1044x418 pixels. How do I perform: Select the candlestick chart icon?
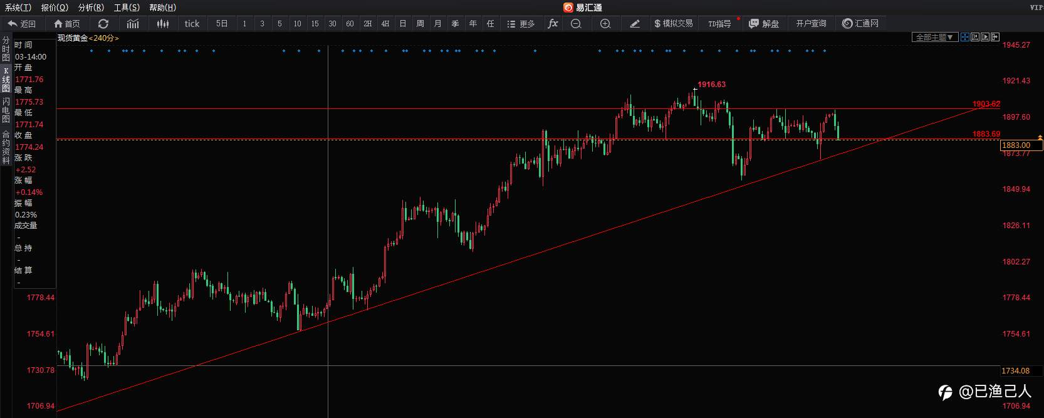coord(163,23)
